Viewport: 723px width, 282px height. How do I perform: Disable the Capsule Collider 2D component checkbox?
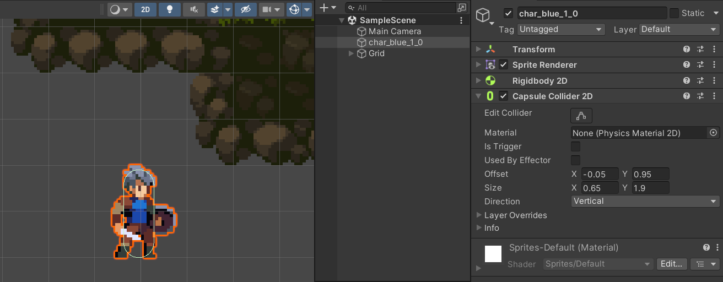pyautogui.click(x=503, y=96)
